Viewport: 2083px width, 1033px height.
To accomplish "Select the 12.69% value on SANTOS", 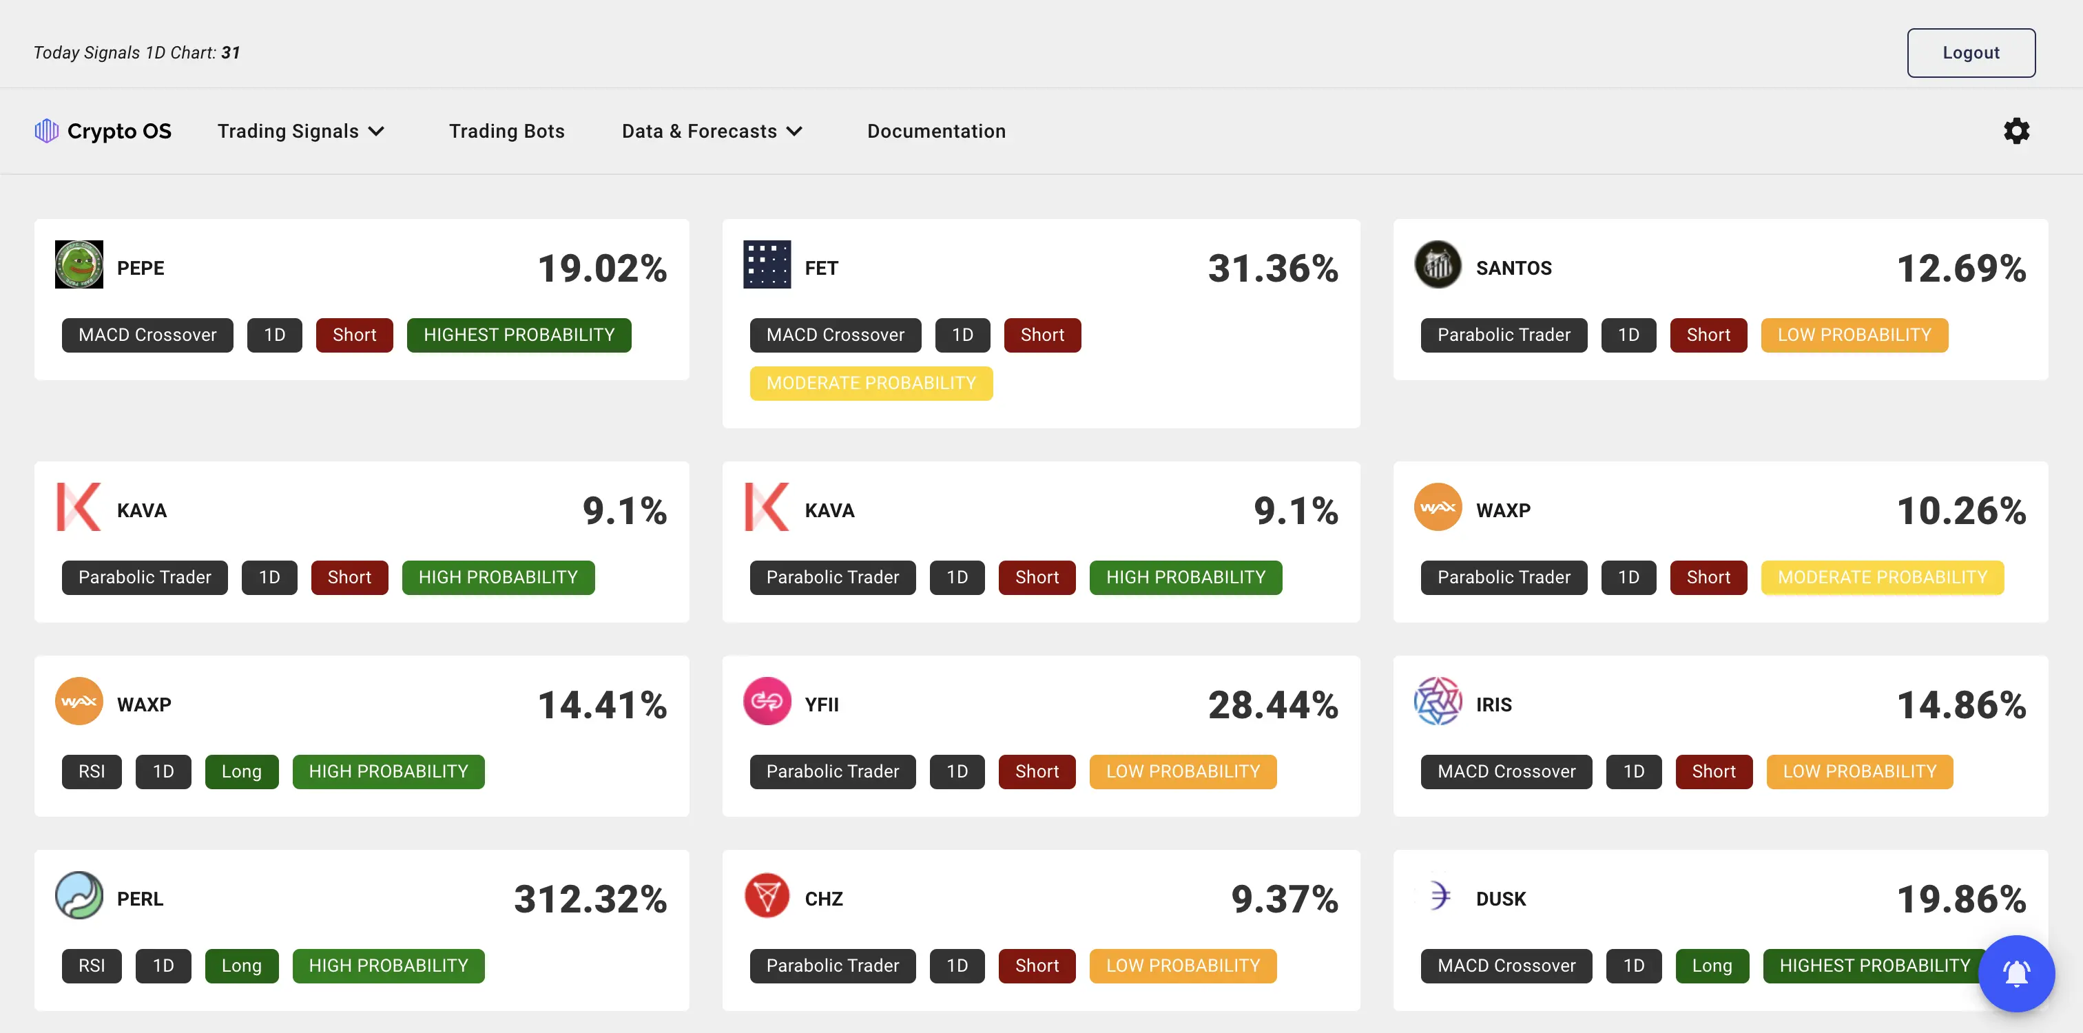I will point(1961,269).
